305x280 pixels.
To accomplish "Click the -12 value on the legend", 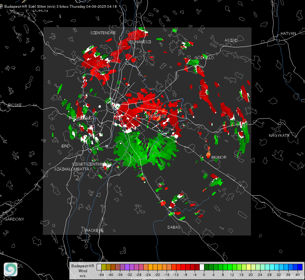I will [x=176, y=275].
